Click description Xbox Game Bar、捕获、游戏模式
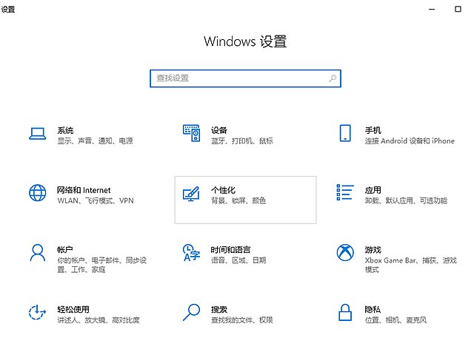The image size is (474, 355). point(411,265)
